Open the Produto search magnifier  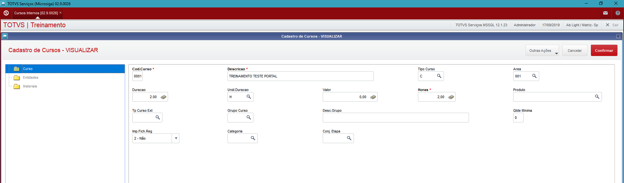click(597, 97)
